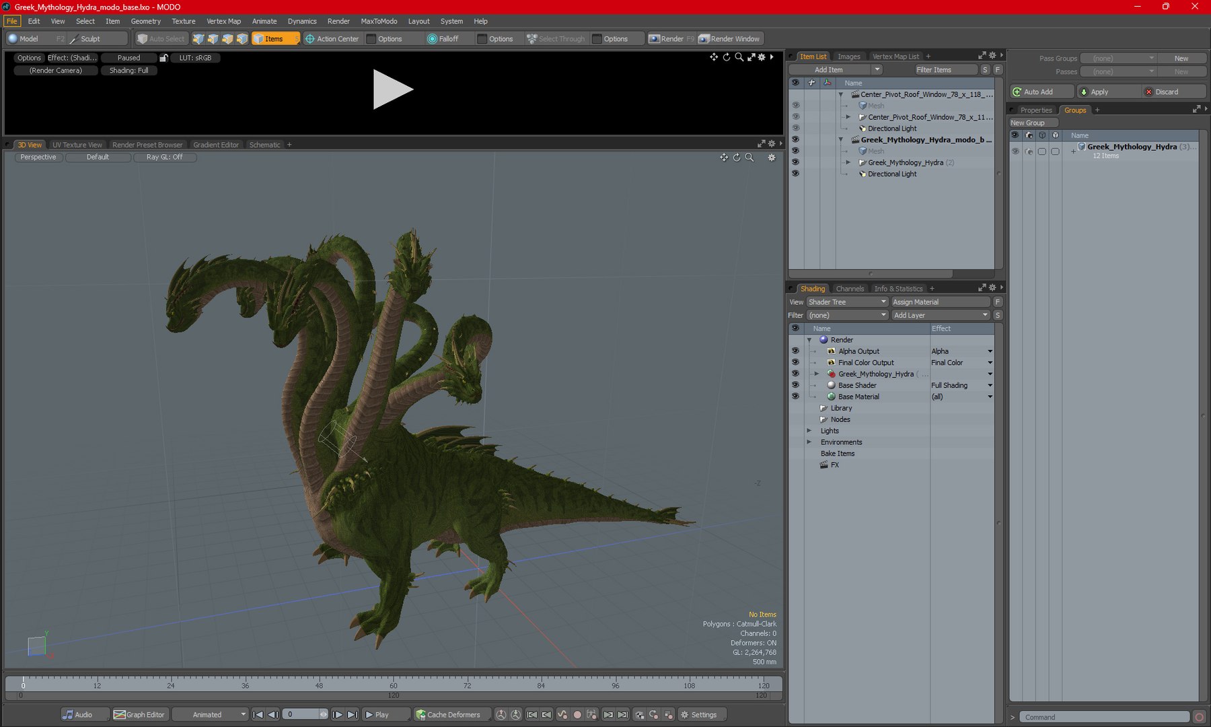Maximize the Item List panel
1211x727 pixels.
pyautogui.click(x=982, y=56)
